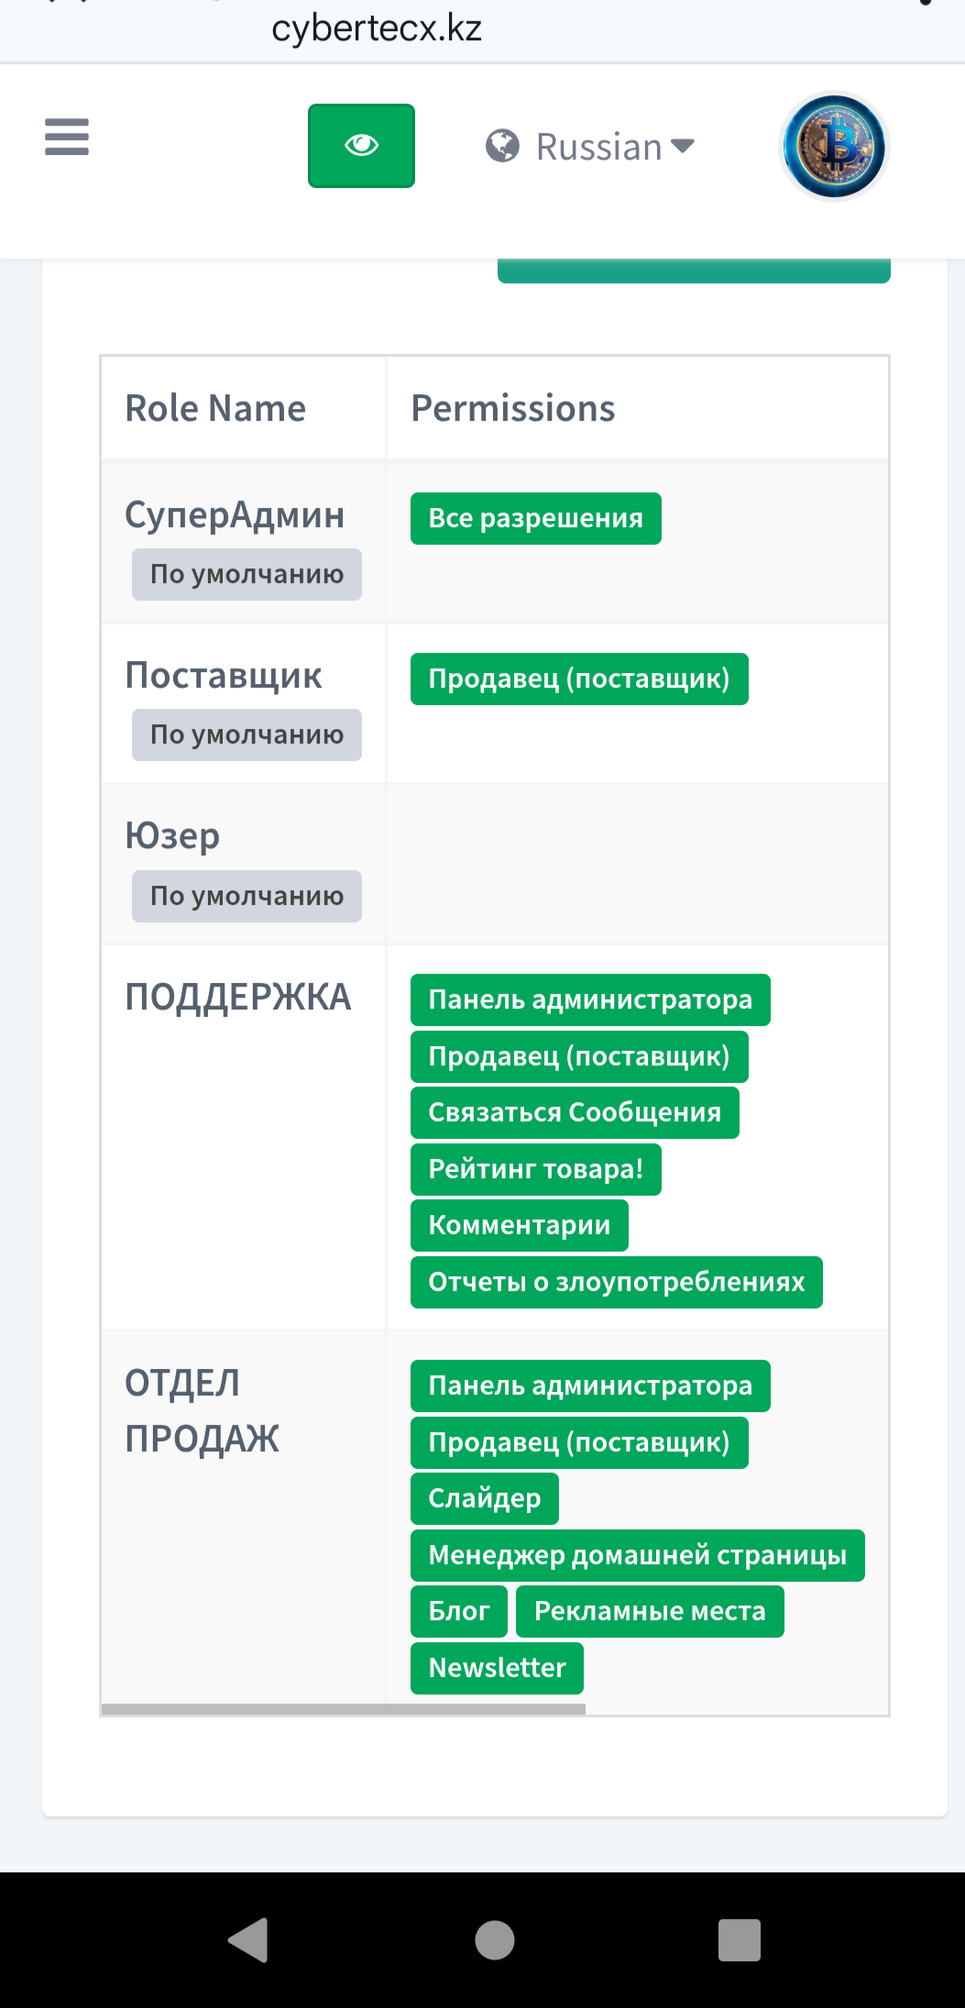Click the green eye preview button
965x2008 pixels.
click(361, 146)
